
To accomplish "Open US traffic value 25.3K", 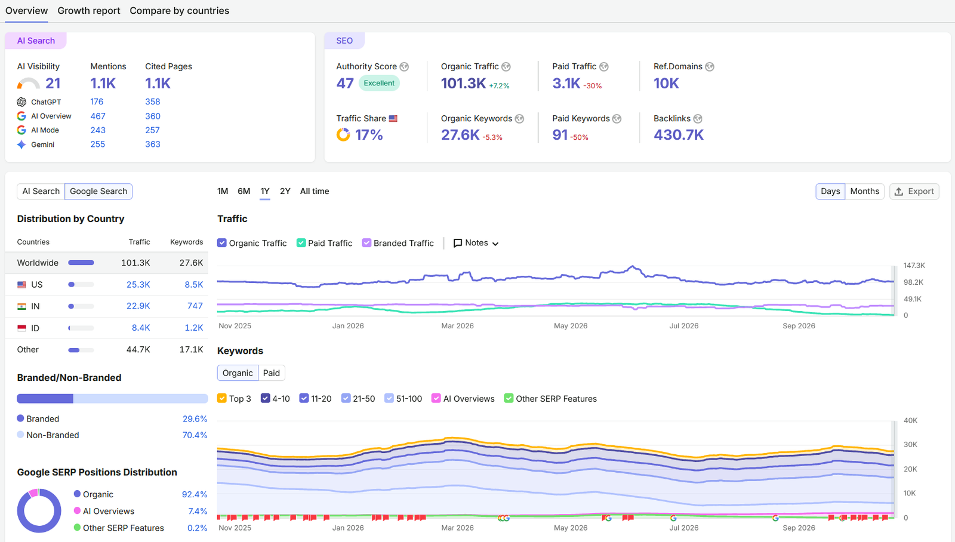I will pos(138,285).
